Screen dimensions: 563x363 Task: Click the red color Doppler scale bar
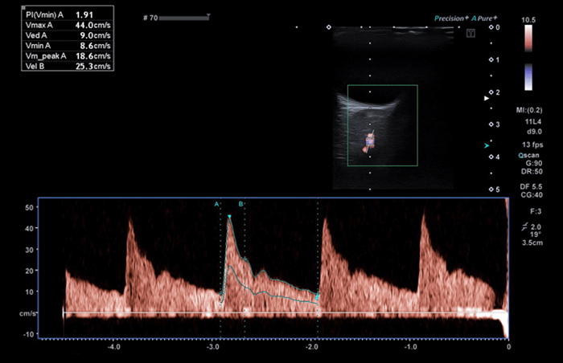[x=528, y=39]
